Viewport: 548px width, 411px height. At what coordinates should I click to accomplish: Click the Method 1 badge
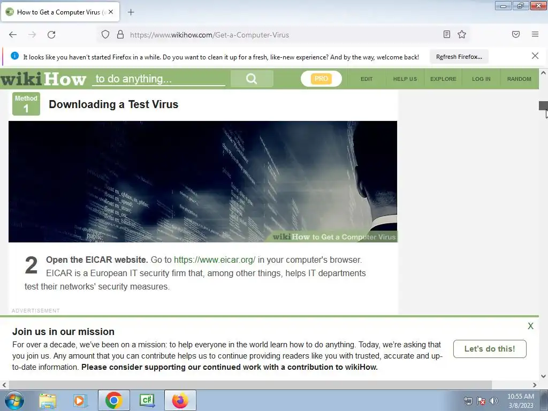(26, 104)
